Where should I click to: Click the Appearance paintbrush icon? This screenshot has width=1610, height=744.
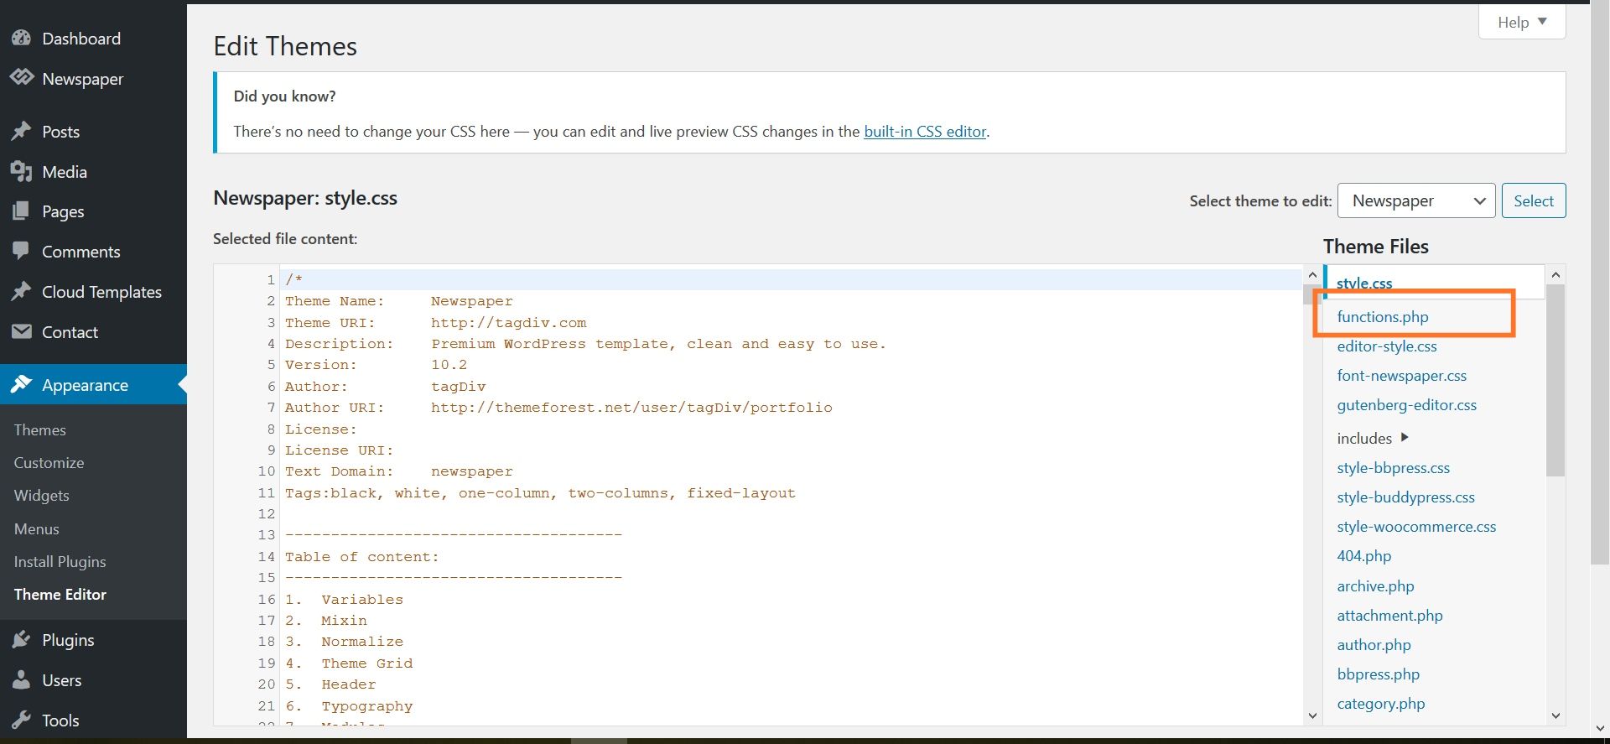tap(21, 384)
